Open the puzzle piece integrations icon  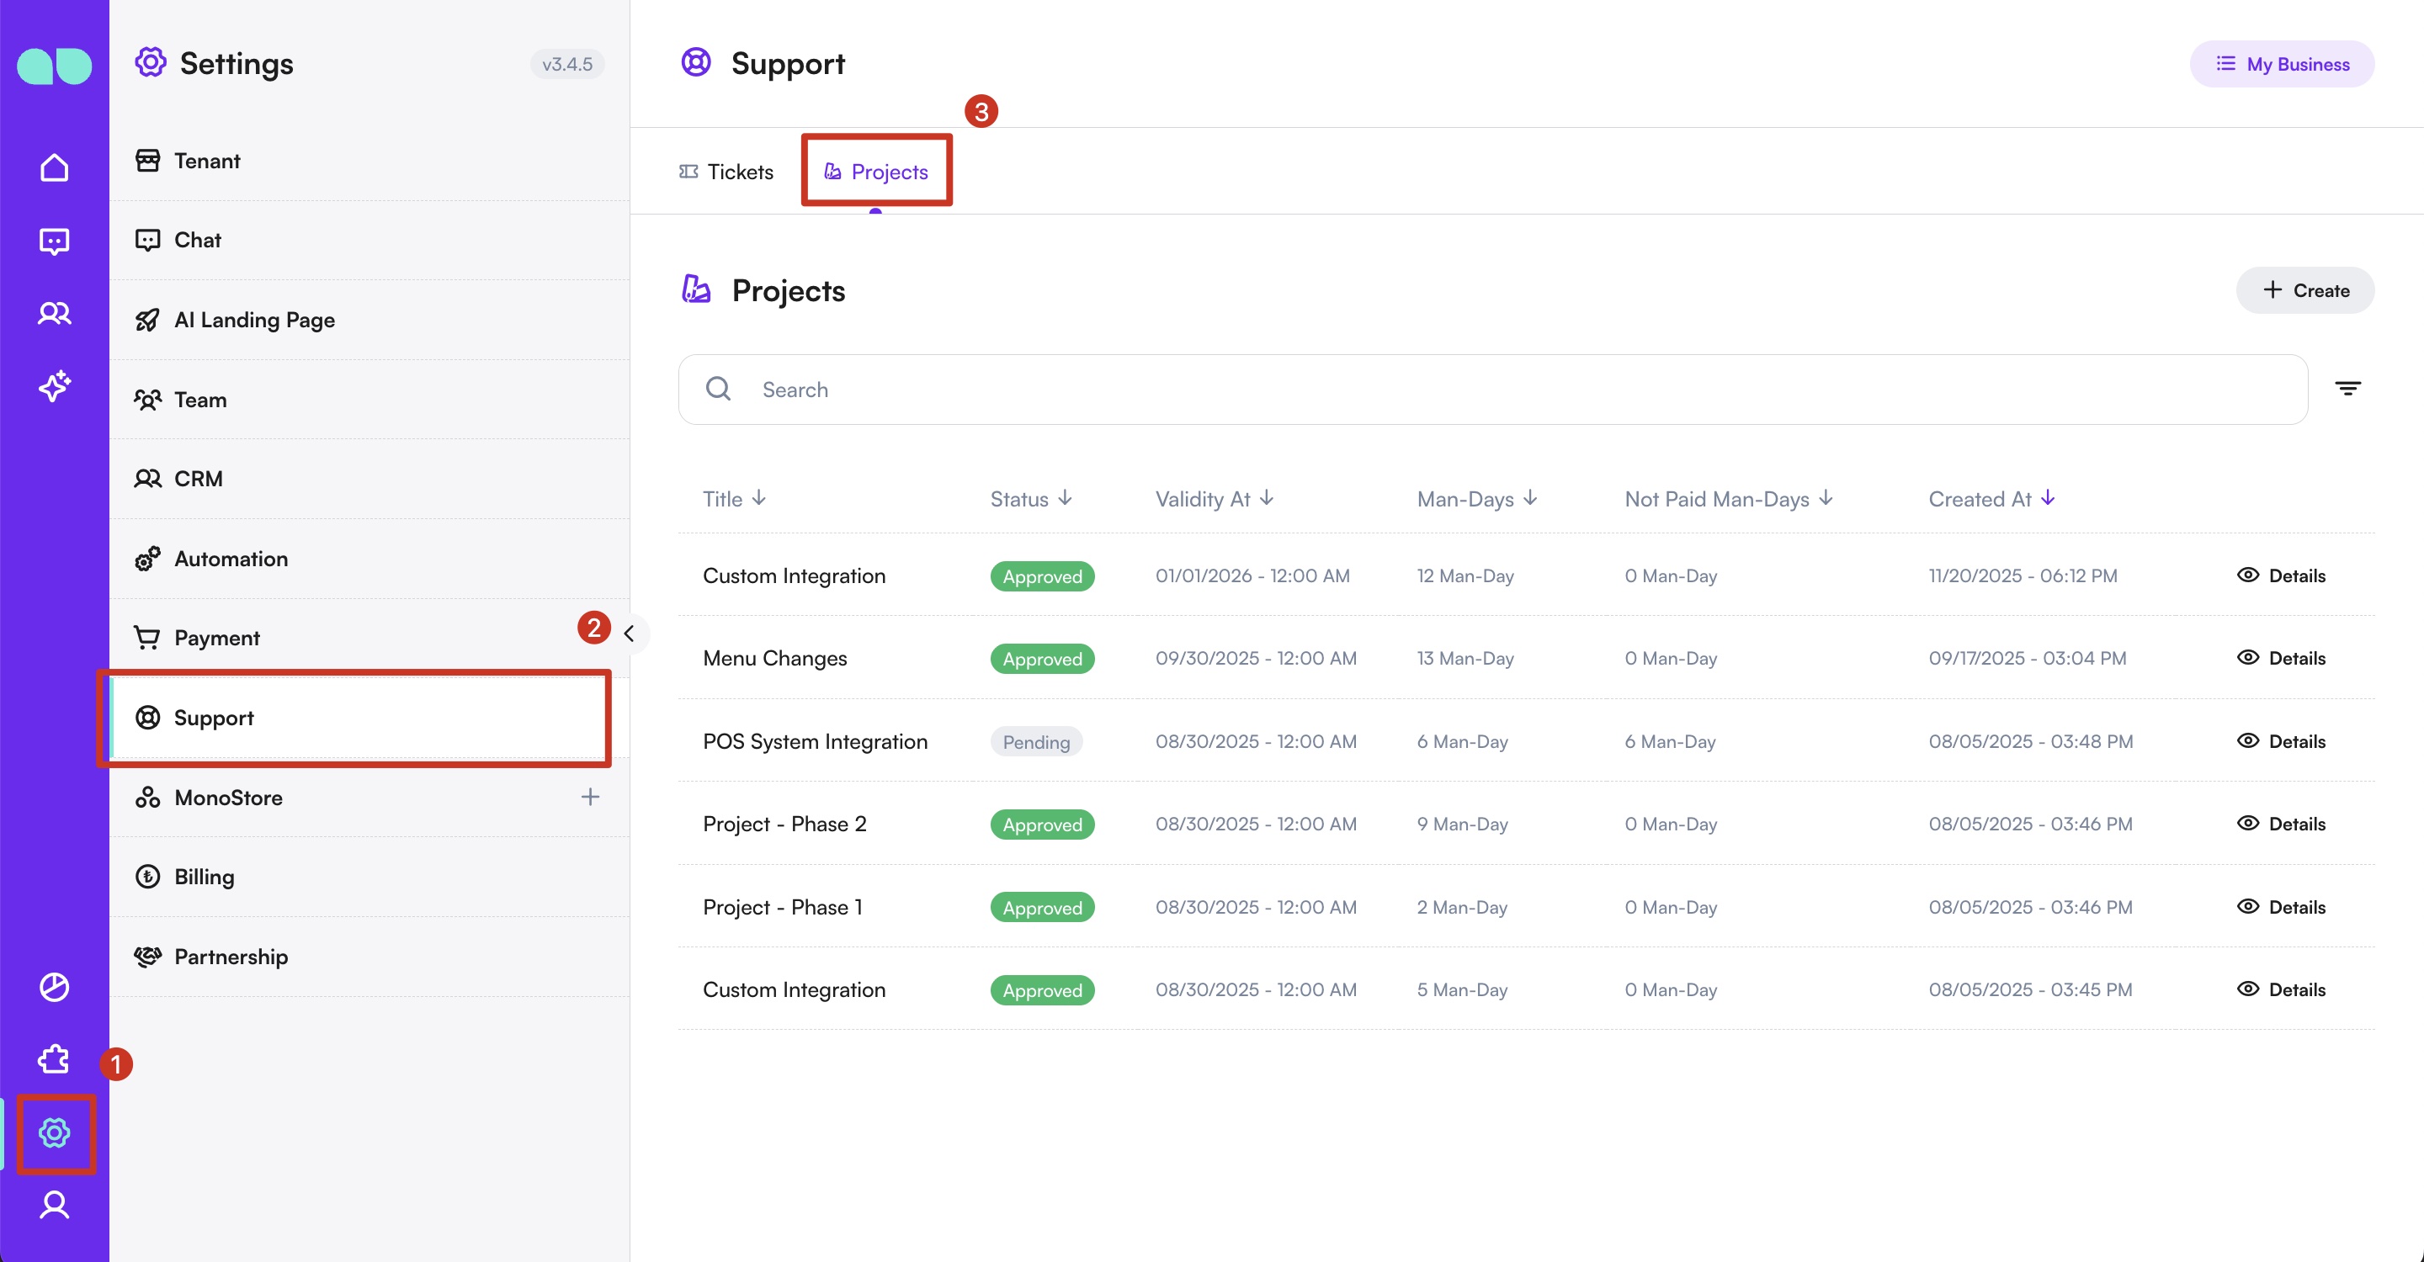[54, 1060]
